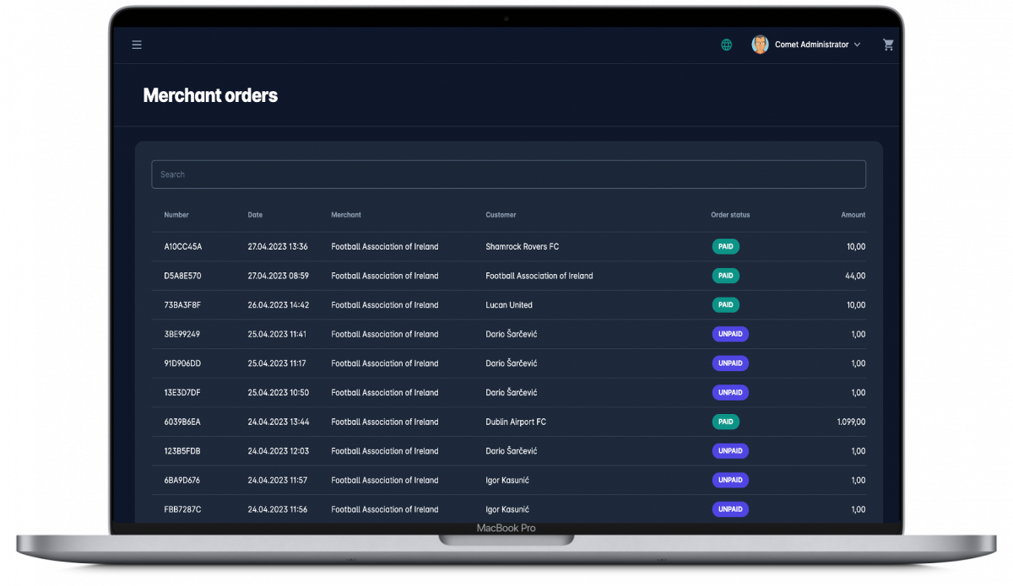This screenshot has height=586, width=1013.
Task: Open the order for Dublin Airport FC
Action: click(517, 422)
